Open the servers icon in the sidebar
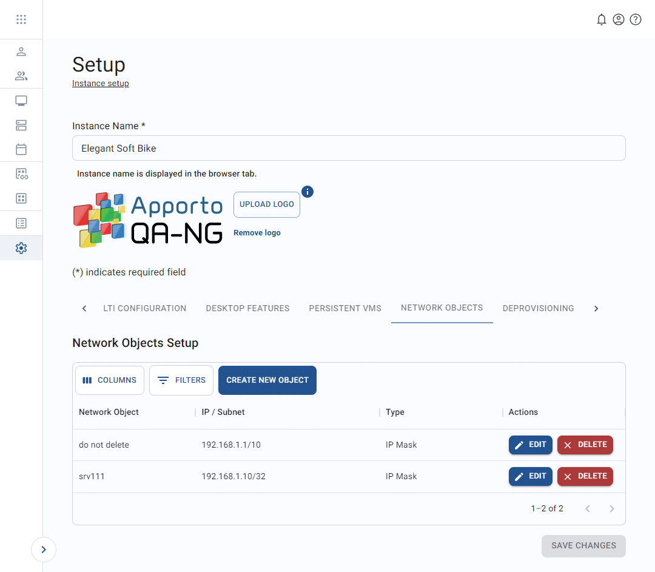 click(21, 125)
